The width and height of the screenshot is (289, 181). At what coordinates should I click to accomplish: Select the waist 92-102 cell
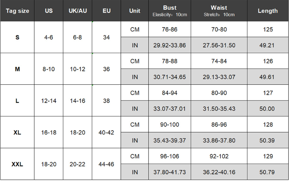(x=219, y=156)
